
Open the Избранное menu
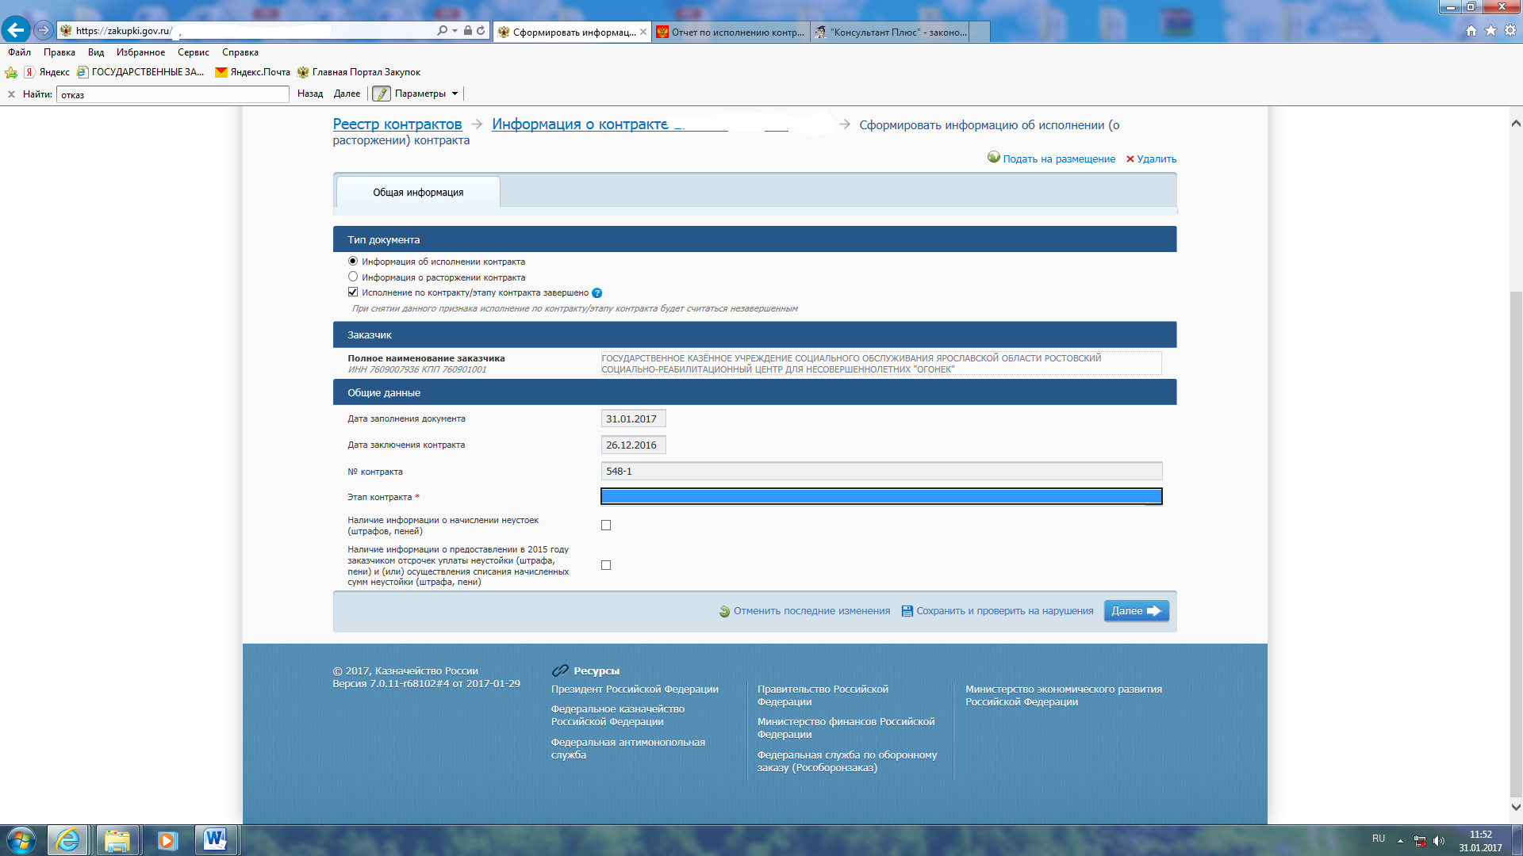click(x=140, y=52)
